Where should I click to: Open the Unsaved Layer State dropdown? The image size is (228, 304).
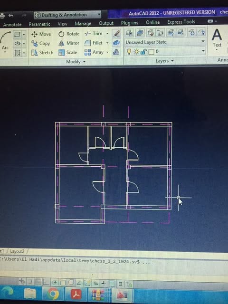(165, 42)
